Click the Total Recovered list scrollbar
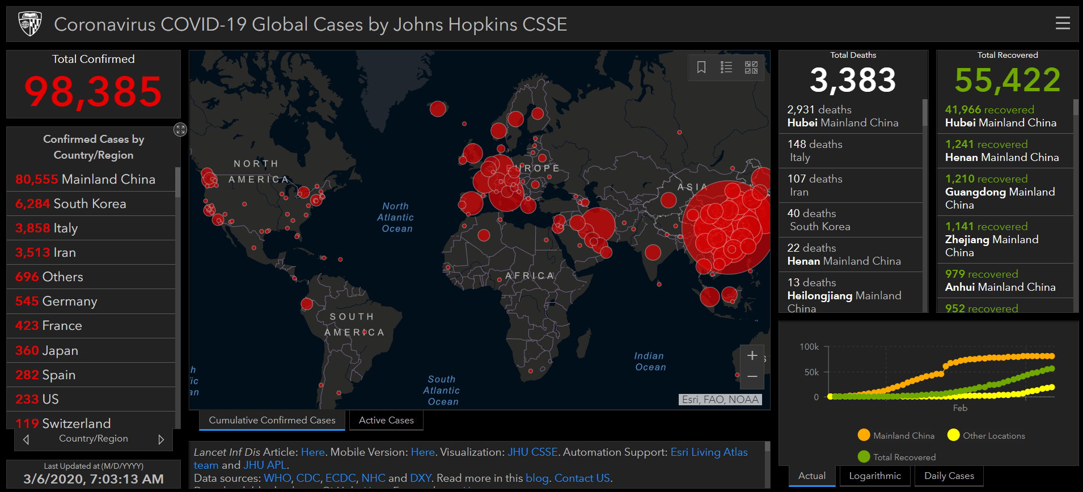Viewport: 1083px width, 492px height. click(1076, 108)
